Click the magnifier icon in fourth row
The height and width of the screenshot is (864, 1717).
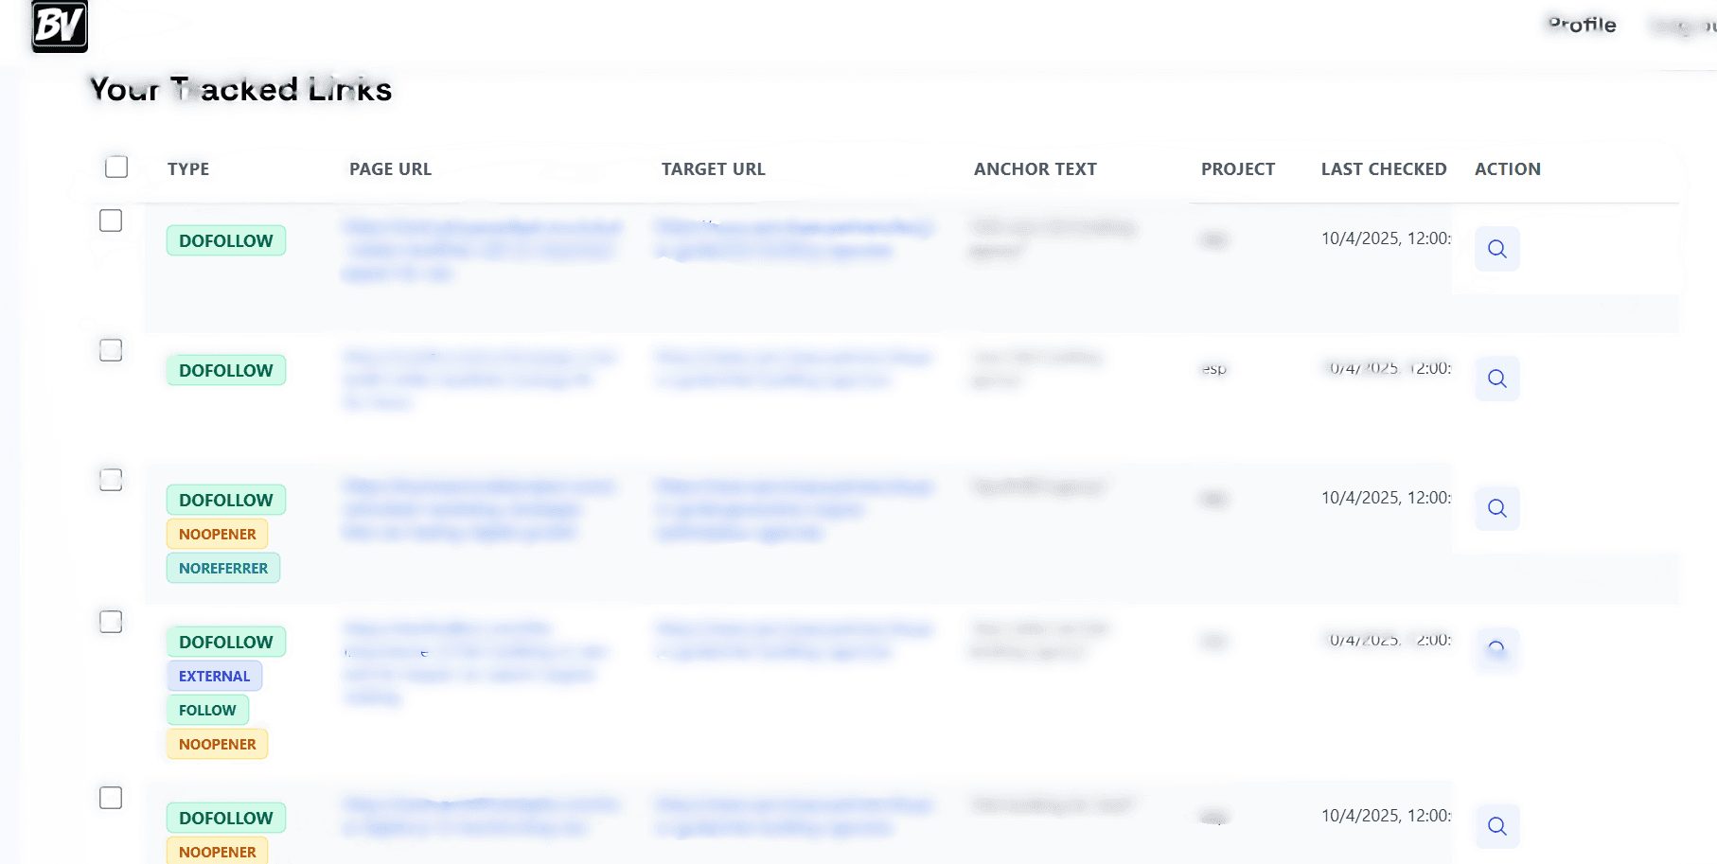(1496, 650)
